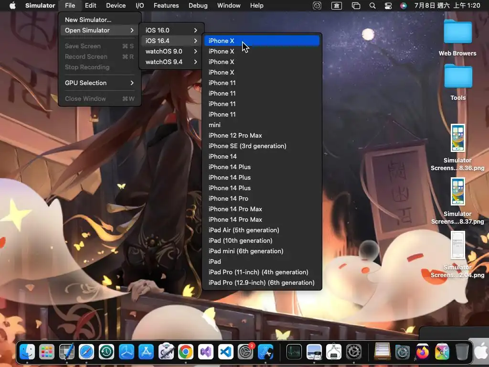The image size is (489, 367).
Task: Launch Firefox from the Dock
Action: point(423,352)
